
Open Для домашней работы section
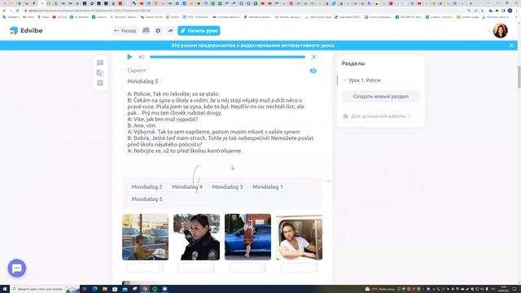tap(378, 116)
